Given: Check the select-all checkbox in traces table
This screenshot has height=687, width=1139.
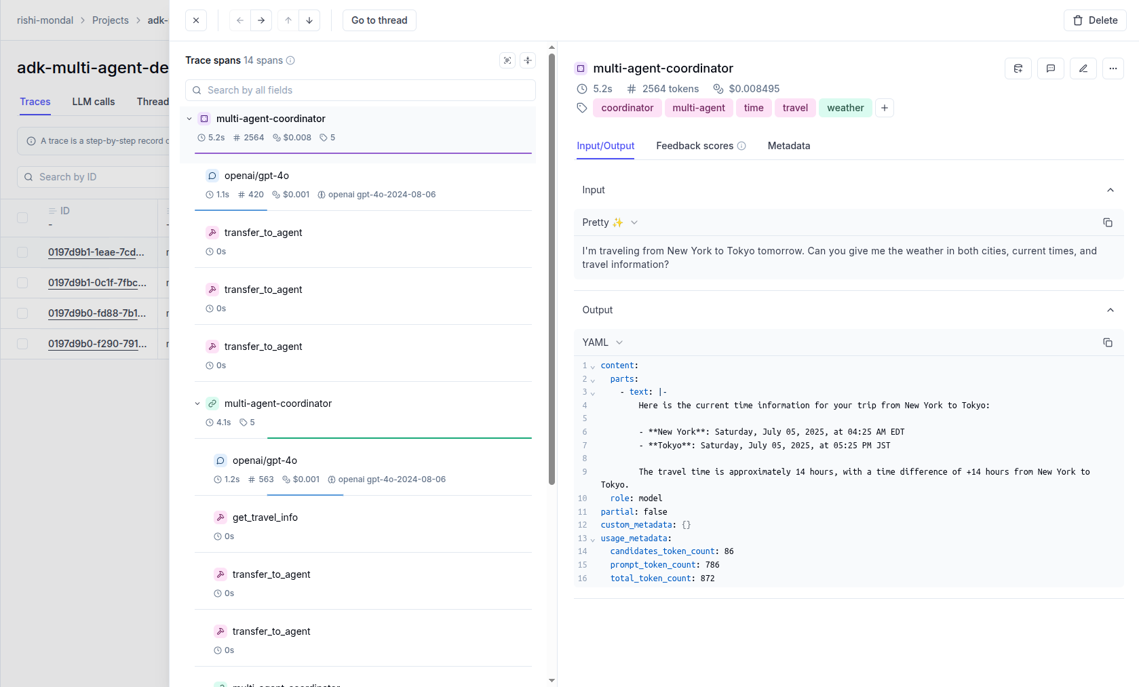Looking at the screenshot, I should [22, 218].
